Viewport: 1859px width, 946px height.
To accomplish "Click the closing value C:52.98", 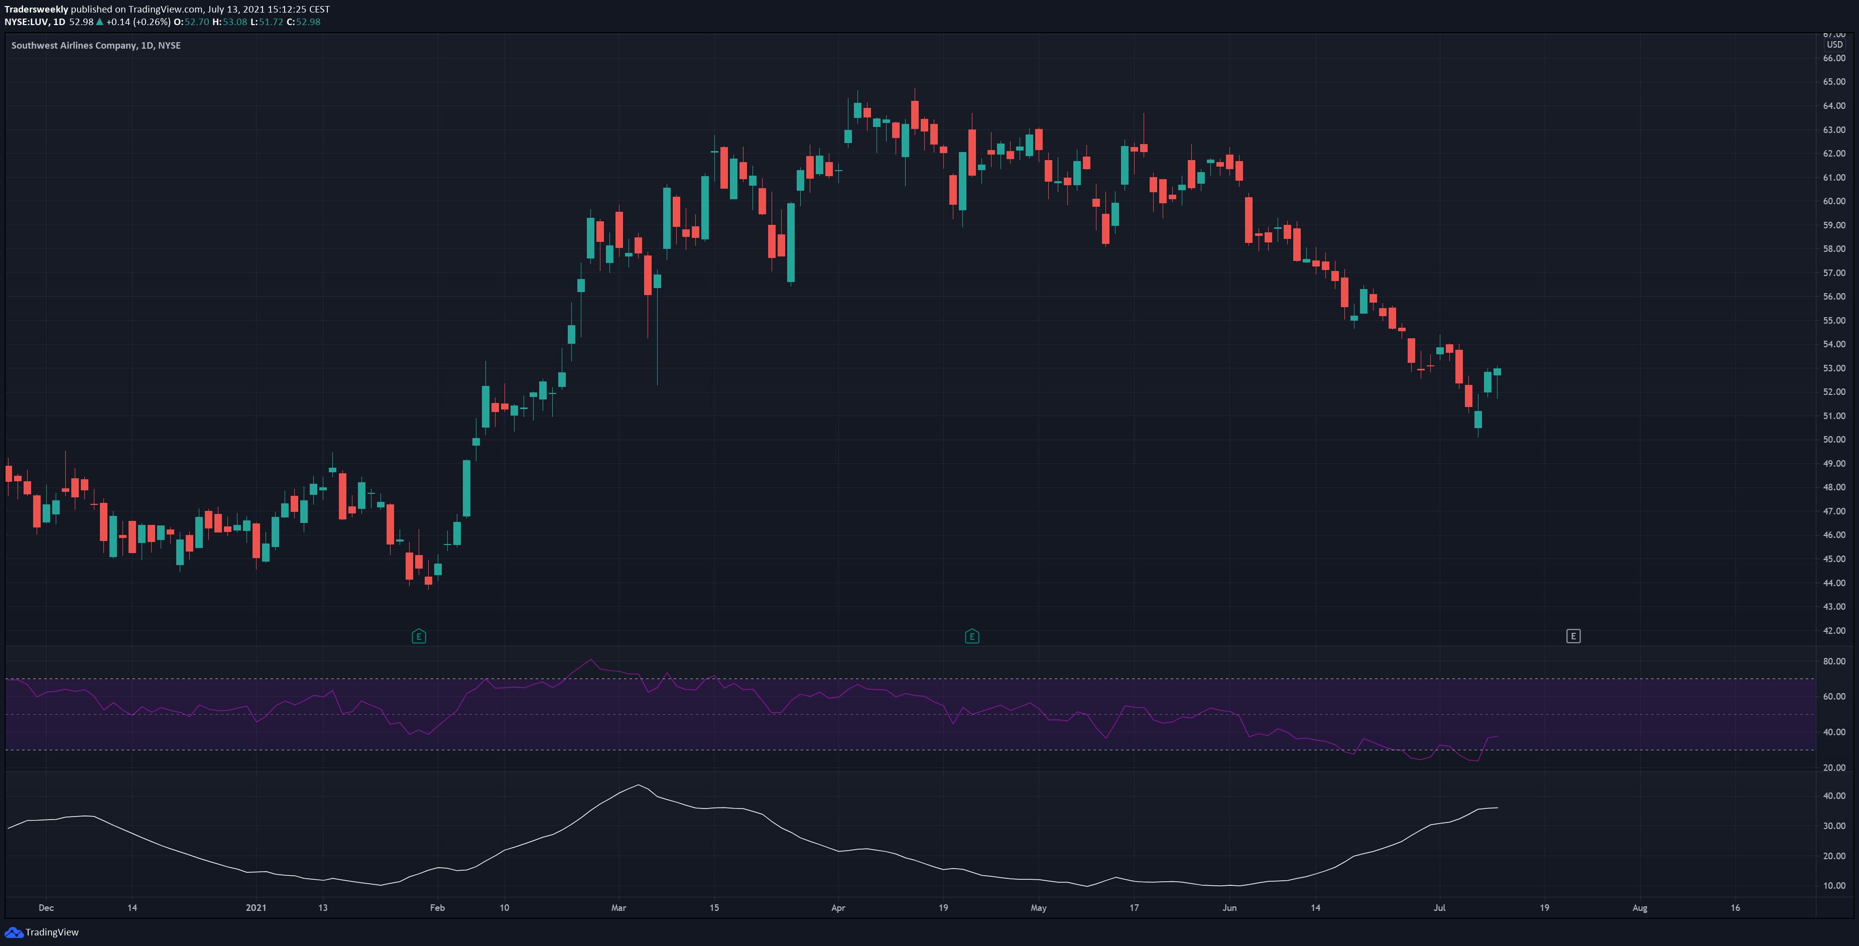I will click(303, 22).
